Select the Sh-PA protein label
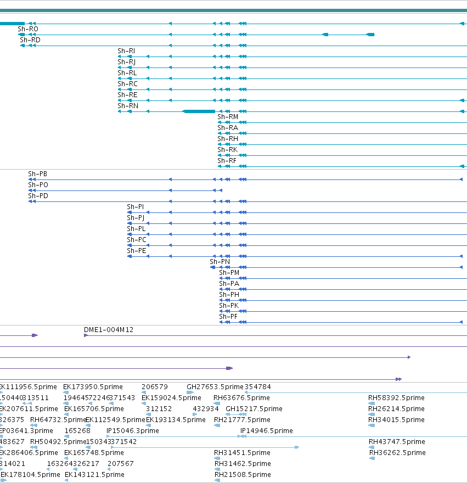The height and width of the screenshot is (483, 467). tap(229, 284)
